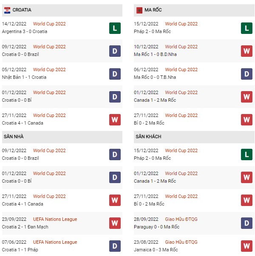Click the D badge beside Paraguay 0 - 0 Ma Rốc
Screen dimensions: 255x256
tap(247, 223)
